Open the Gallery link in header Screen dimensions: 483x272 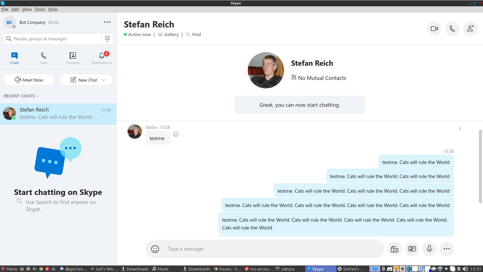click(171, 35)
